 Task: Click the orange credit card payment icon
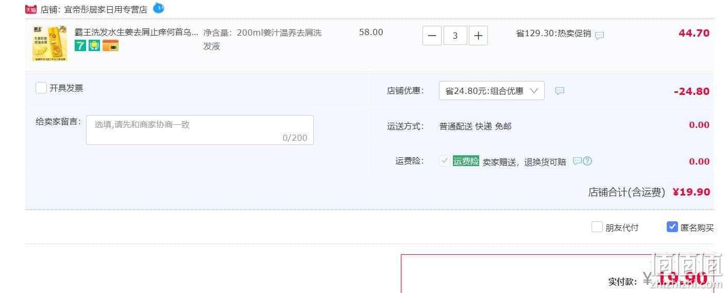(x=110, y=46)
